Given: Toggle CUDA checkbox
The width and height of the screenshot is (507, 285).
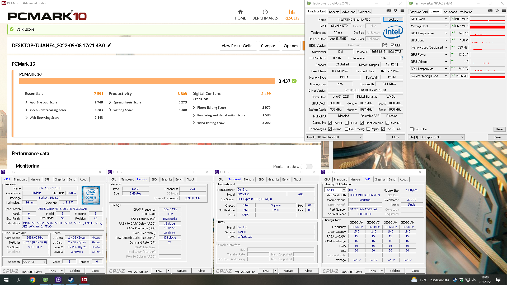Looking at the screenshot, I should (x=347, y=123).
